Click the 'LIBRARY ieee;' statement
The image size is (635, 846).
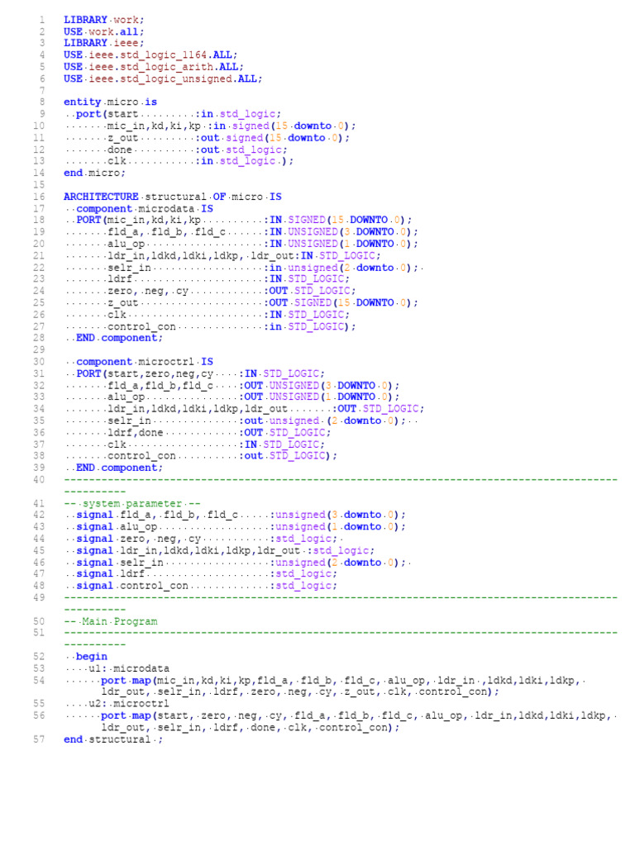[103, 43]
